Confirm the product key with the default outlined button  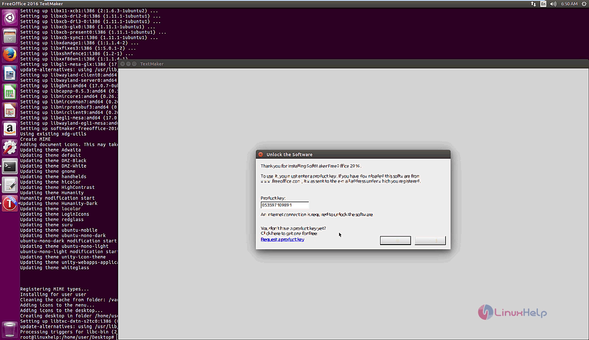click(x=395, y=240)
